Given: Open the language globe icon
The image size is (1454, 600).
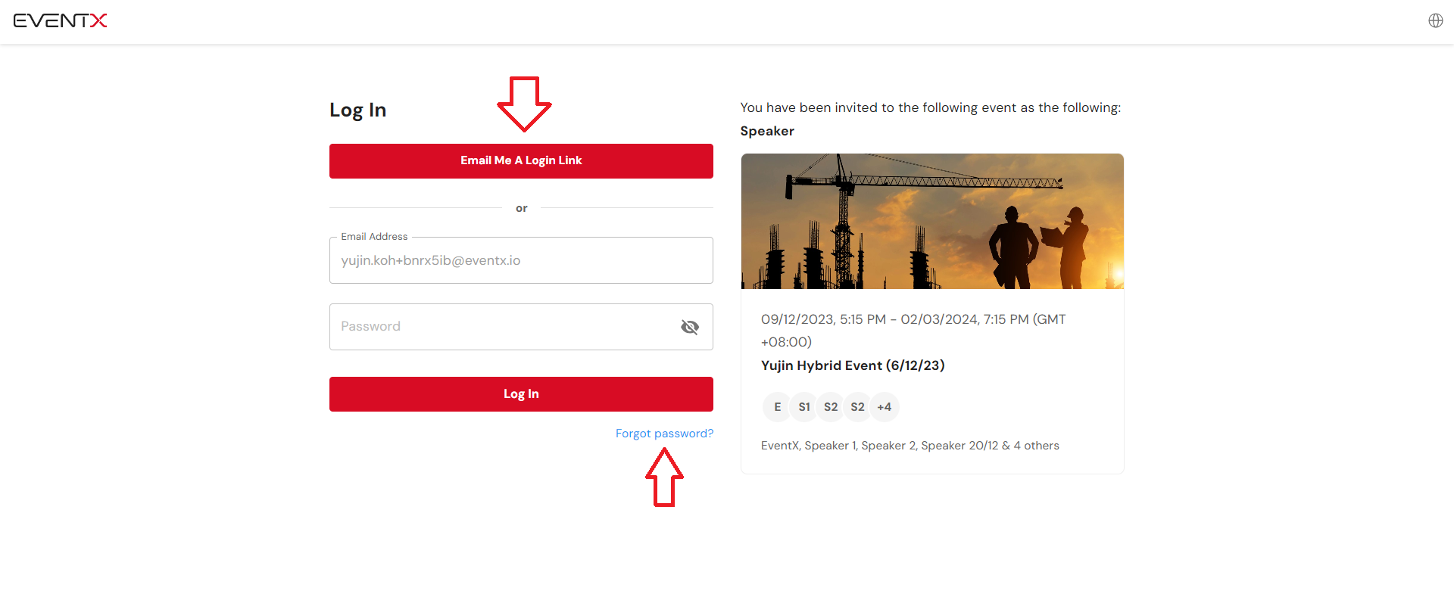Looking at the screenshot, I should (x=1435, y=20).
